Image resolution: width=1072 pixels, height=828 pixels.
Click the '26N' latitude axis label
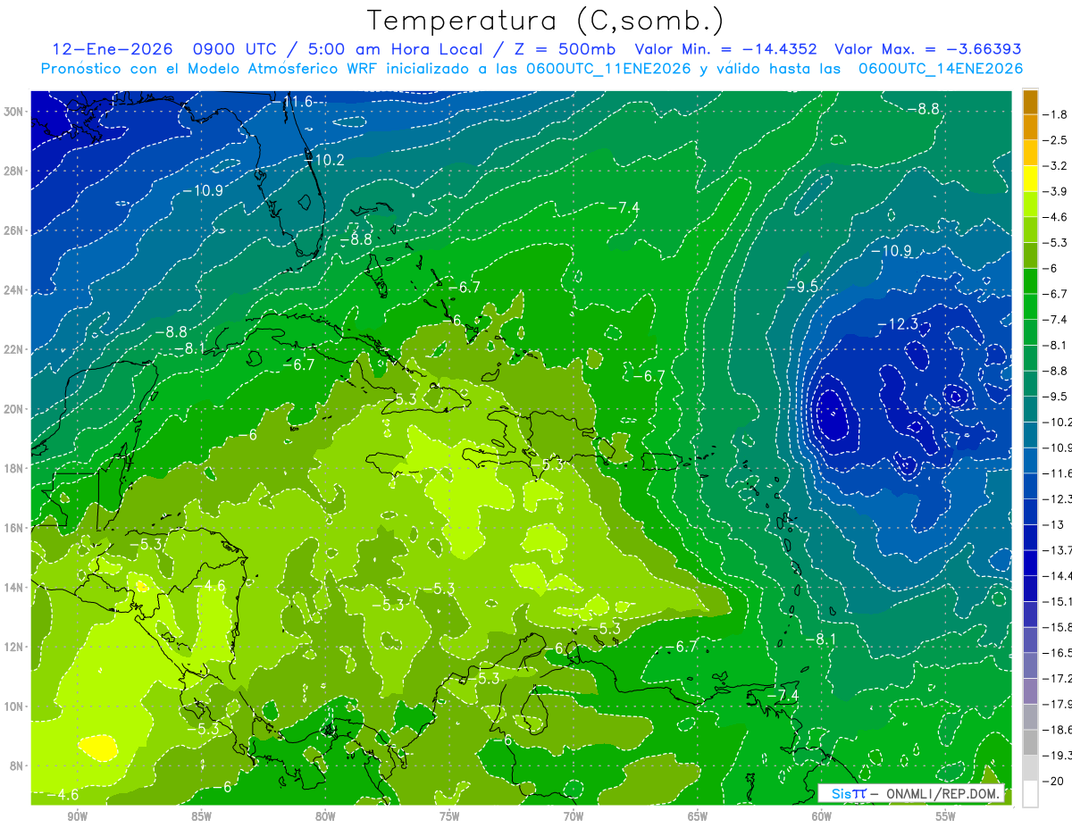tap(14, 230)
